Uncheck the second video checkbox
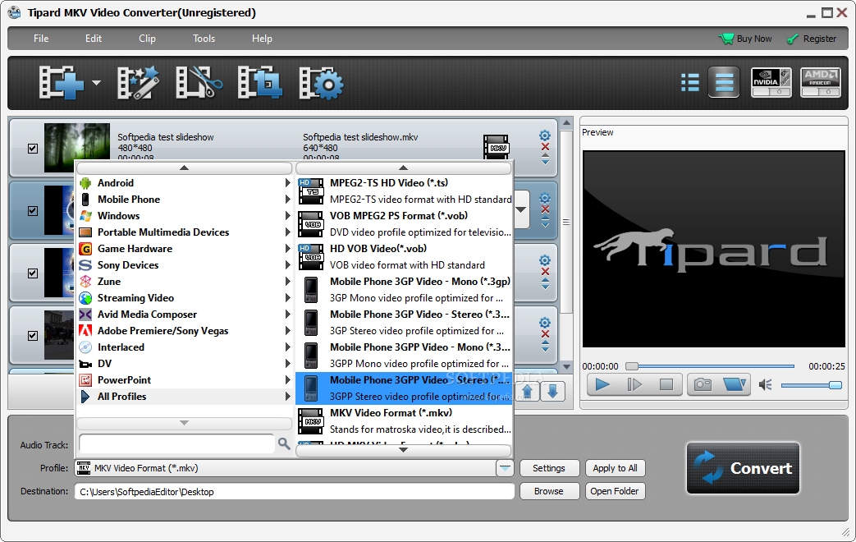This screenshot has height=542, width=856. point(33,211)
